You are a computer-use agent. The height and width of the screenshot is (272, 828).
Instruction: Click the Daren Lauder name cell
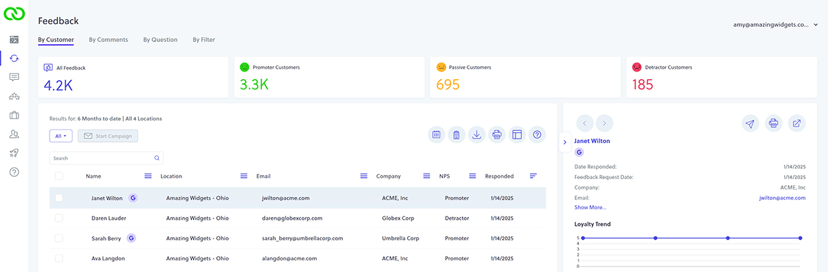(109, 218)
